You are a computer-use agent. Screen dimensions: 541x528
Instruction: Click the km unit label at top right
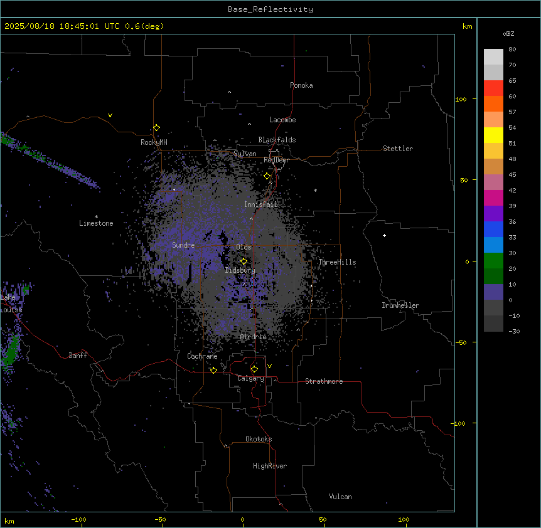click(x=468, y=26)
